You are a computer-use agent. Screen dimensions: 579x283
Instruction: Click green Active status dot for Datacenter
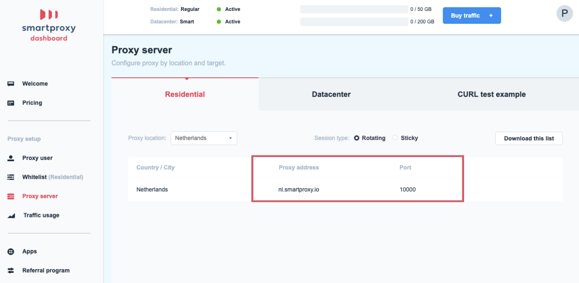click(x=219, y=22)
